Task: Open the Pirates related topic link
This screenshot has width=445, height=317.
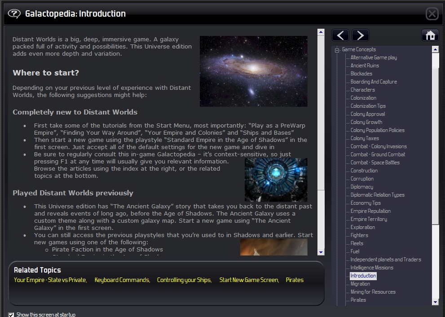Action: point(295,280)
